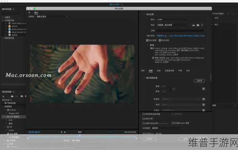
Task: Toggle match-source checkbox for 帧速率
Action: [x=203, y=99]
